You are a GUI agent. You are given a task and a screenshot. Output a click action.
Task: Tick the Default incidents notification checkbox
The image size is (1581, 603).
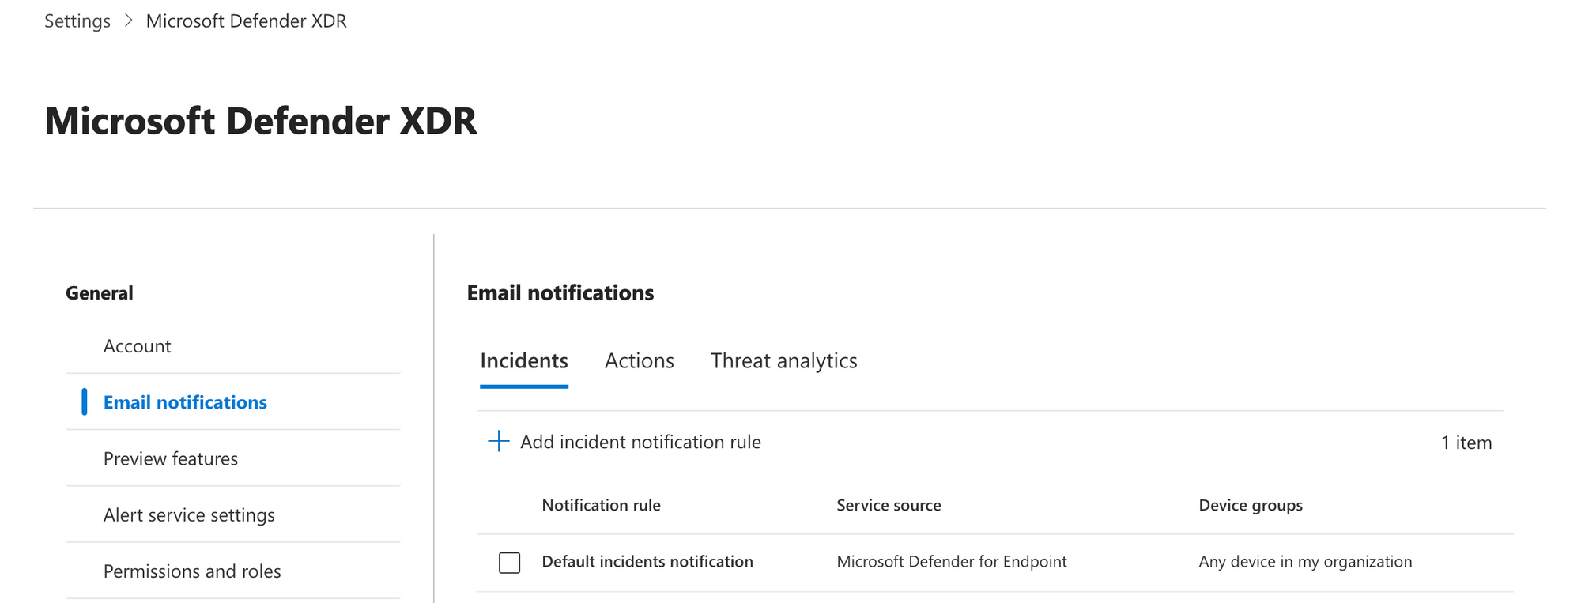(x=509, y=563)
